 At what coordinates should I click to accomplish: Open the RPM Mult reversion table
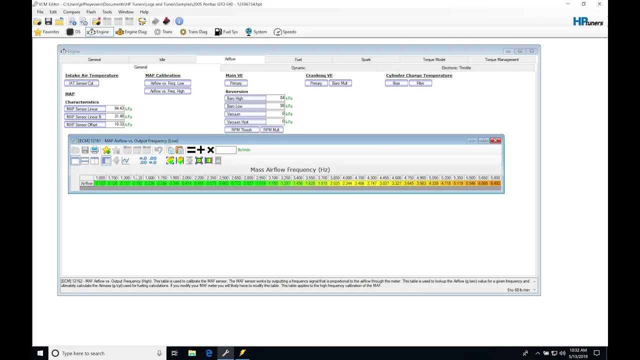pyautogui.click(x=271, y=130)
